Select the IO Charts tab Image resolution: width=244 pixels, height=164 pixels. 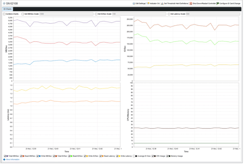(8, 9)
